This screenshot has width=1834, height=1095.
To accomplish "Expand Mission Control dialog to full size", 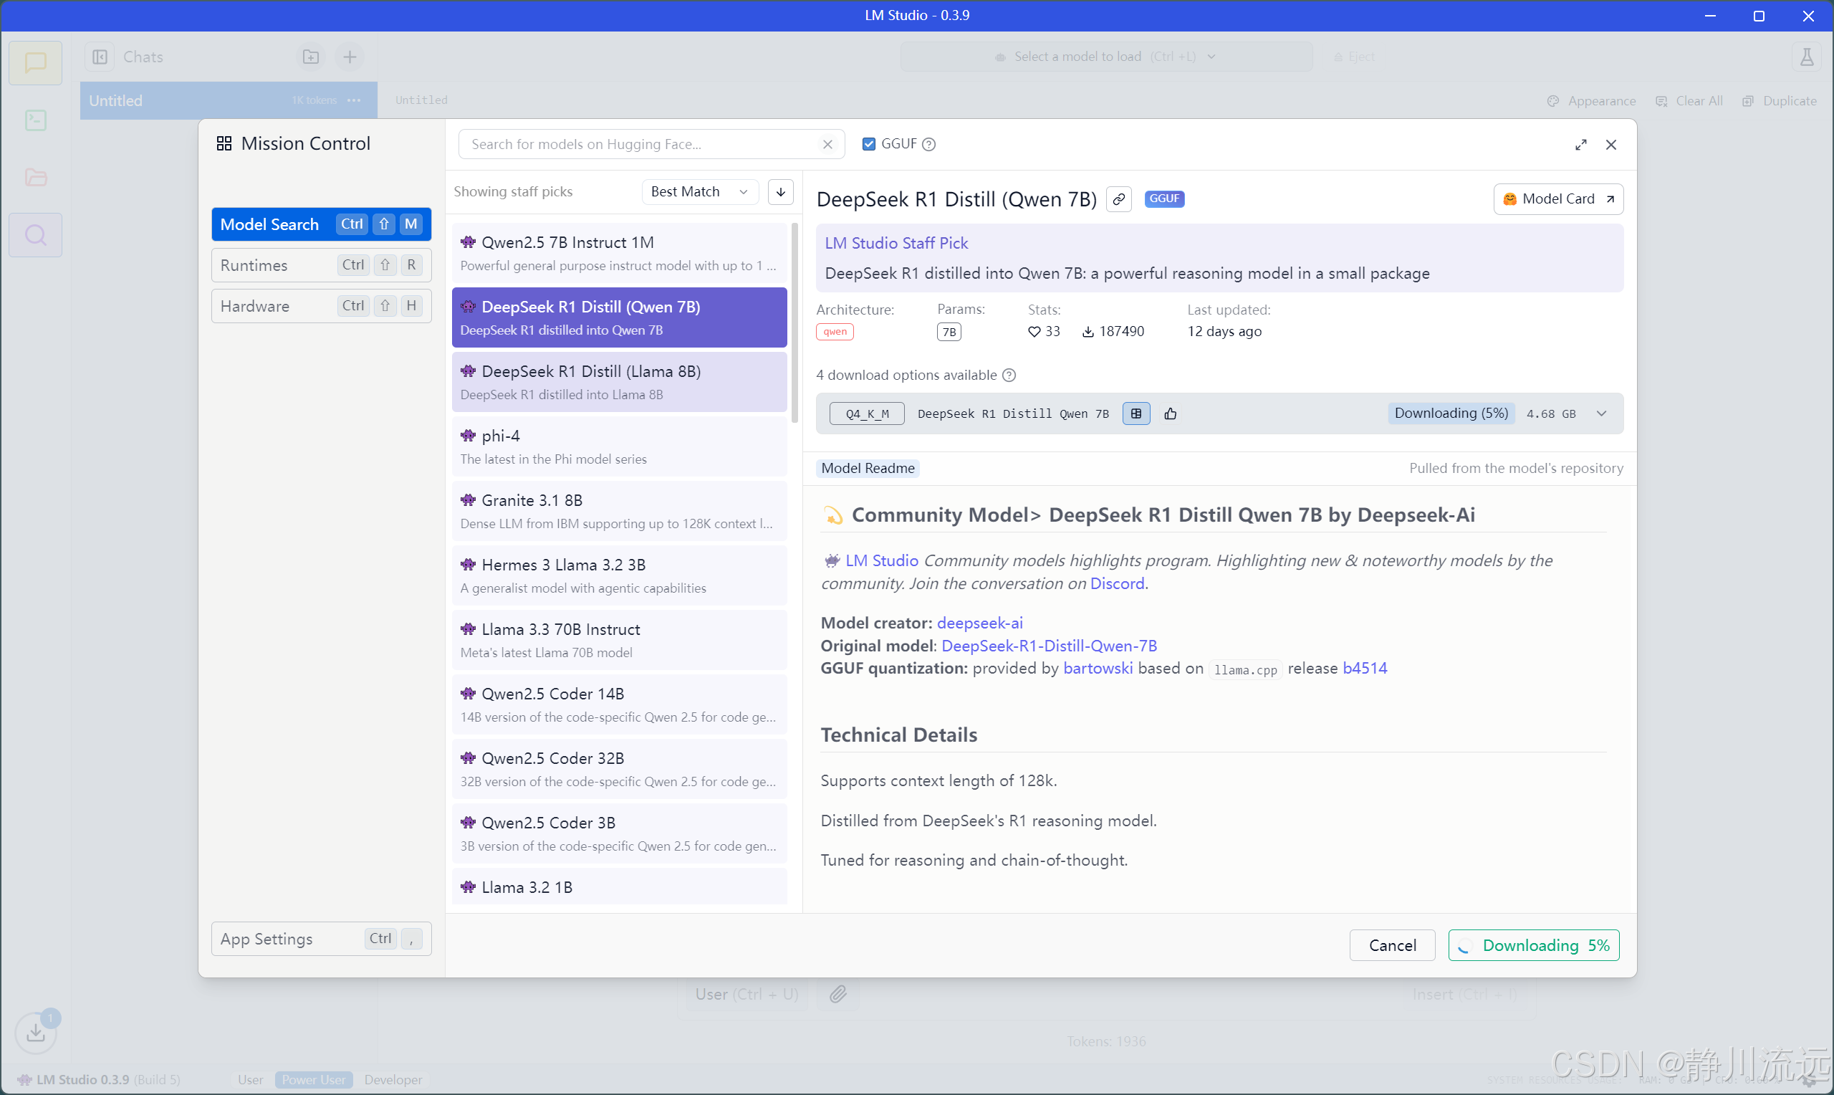I will tap(1580, 145).
